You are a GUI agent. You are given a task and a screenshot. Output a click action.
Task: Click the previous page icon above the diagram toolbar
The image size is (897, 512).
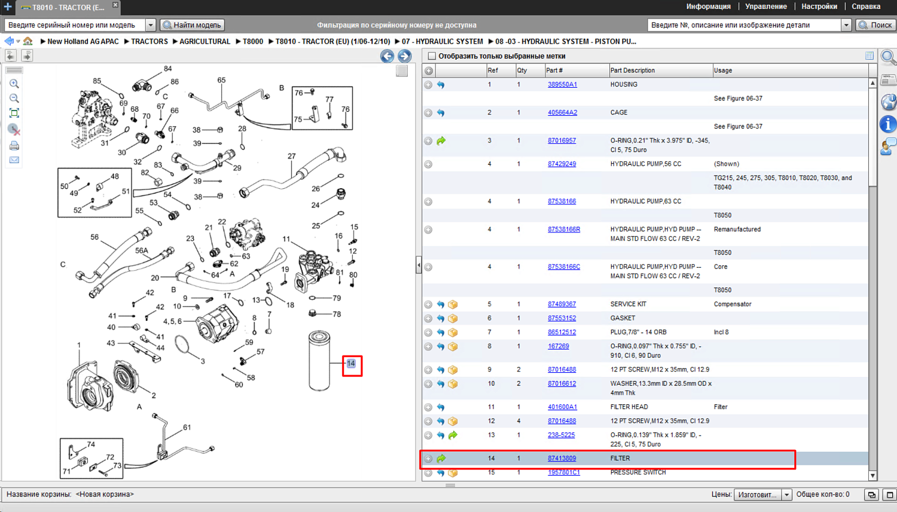pos(11,56)
